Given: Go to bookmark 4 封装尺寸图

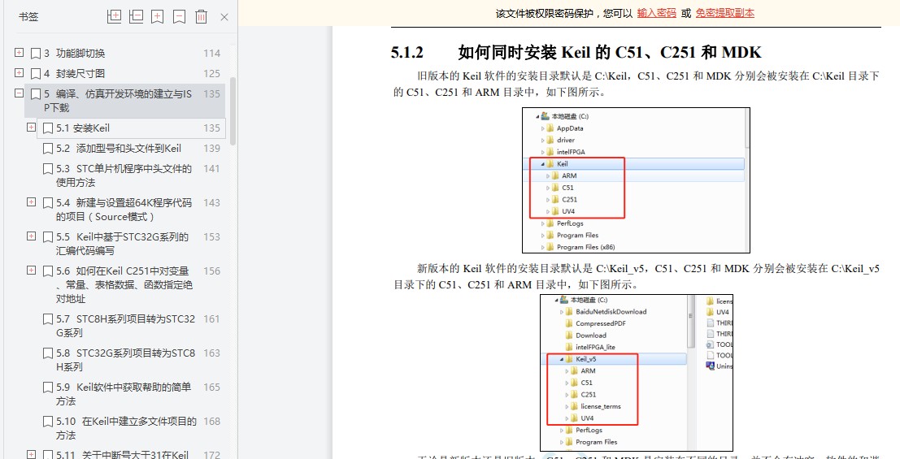Looking at the screenshot, I should [75, 73].
